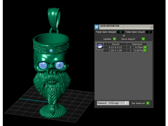This screenshot has width=168, height=126.
Task: Click the collapse handle below totals
Action: [124, 35]
